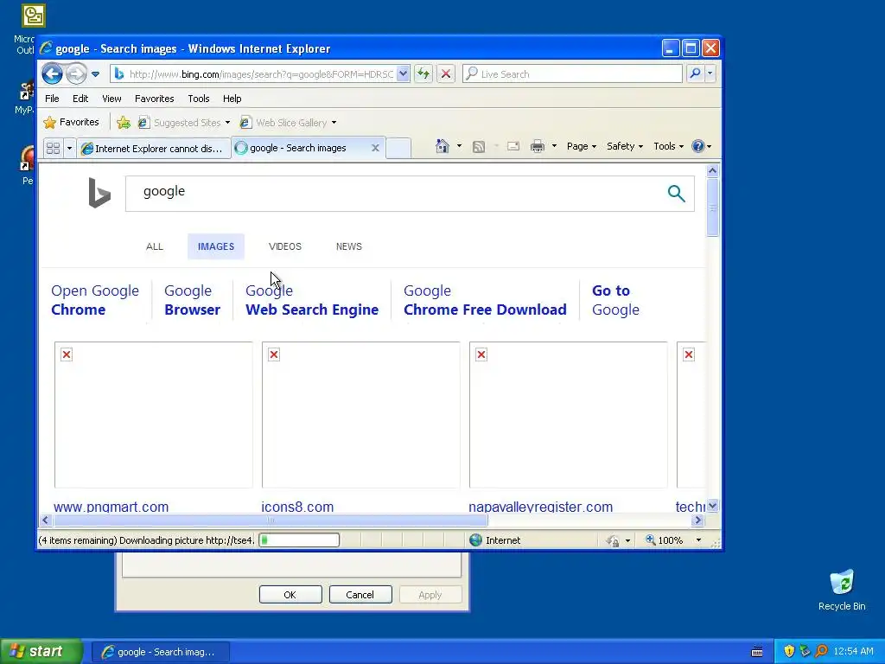This screenshot has height=664, width=885.
Task: Click the icons8.com link
Action: click(297, 507)
